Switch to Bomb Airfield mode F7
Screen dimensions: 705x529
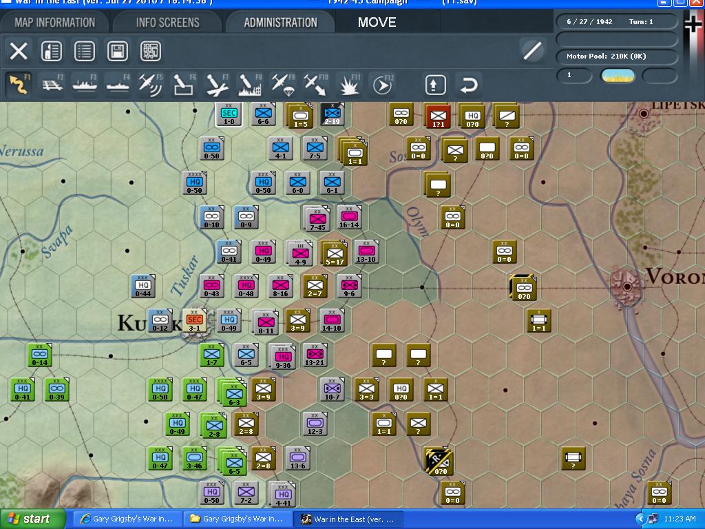click(x=217, y=85)
